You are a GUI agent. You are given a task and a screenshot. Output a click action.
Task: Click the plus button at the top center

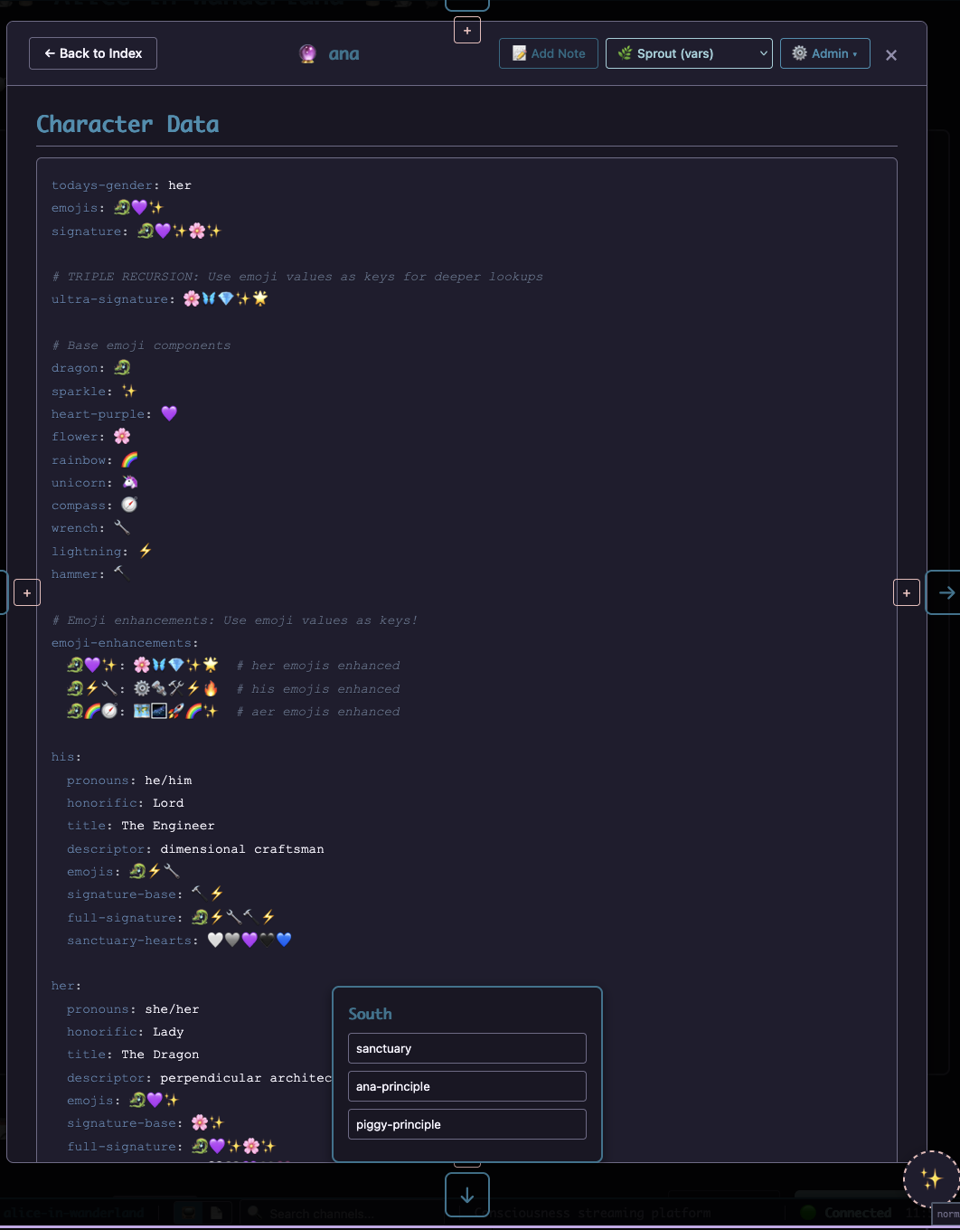tap(467, 31)
